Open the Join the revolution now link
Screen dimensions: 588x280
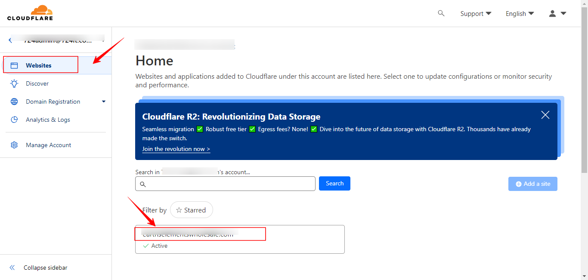click(176, 149)
